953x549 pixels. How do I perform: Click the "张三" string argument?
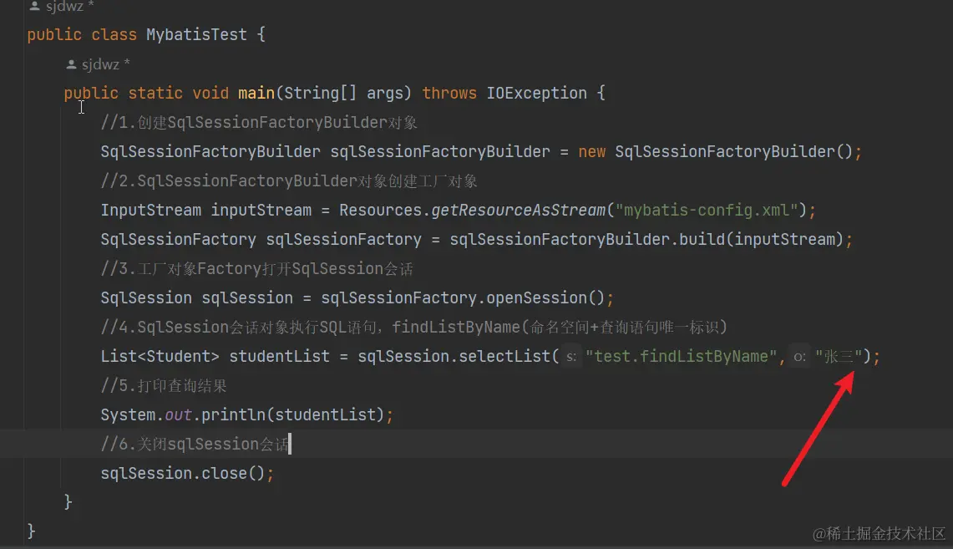(x=839, y=356)
